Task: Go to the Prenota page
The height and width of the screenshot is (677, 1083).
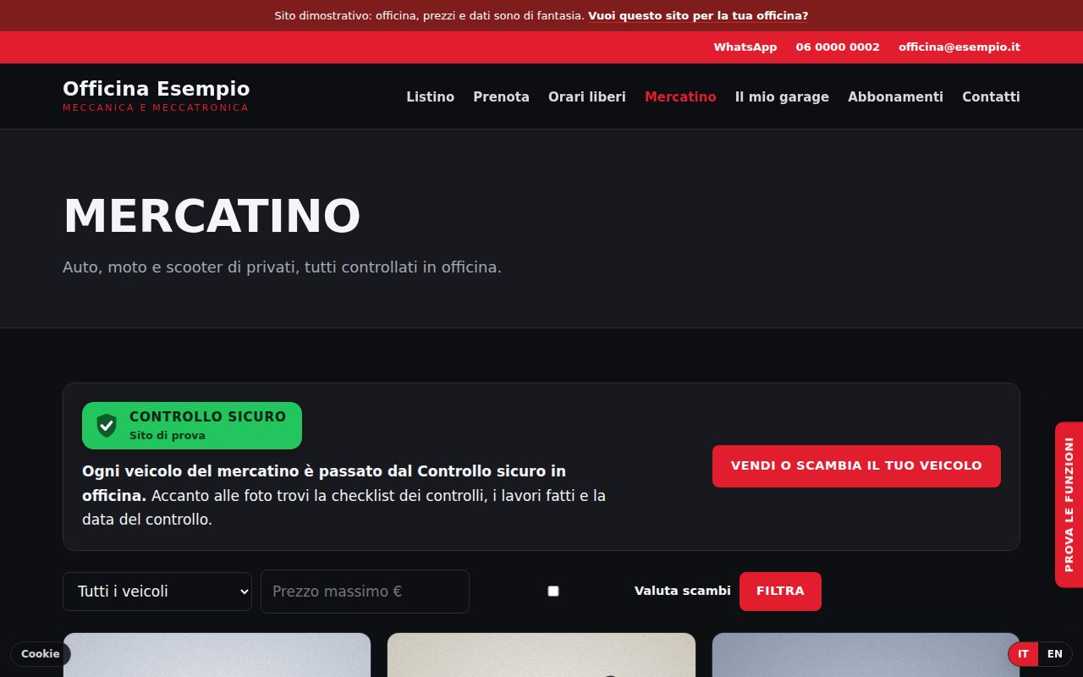Action: 501,96
